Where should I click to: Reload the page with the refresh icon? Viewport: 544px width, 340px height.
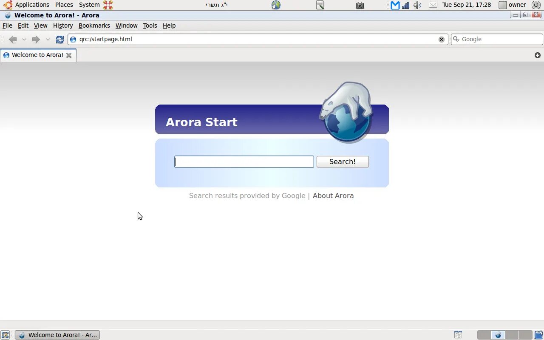[60, 40]
